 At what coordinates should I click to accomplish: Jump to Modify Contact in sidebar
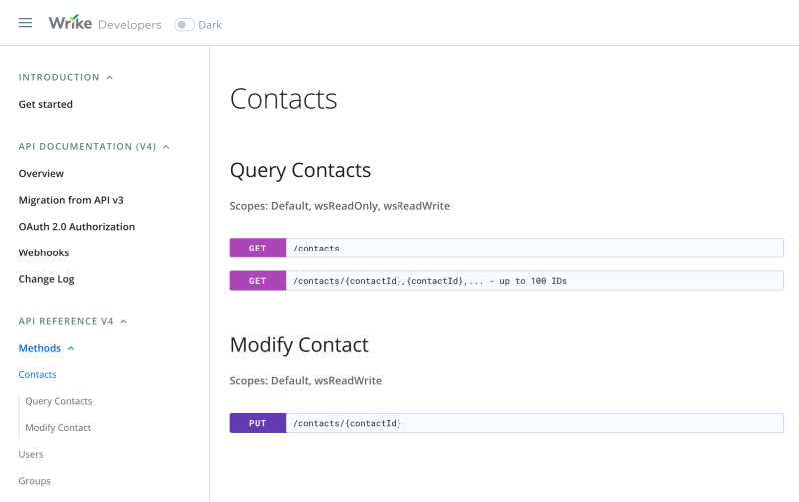58,427
